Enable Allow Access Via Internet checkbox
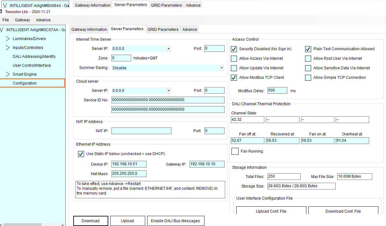The image size is (386, 226). [234, 58]
